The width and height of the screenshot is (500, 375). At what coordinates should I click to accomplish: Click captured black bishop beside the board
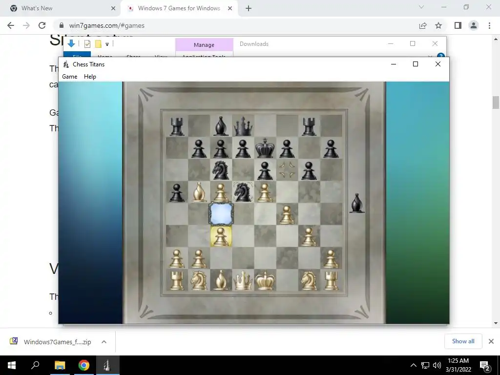pos(356,203)
